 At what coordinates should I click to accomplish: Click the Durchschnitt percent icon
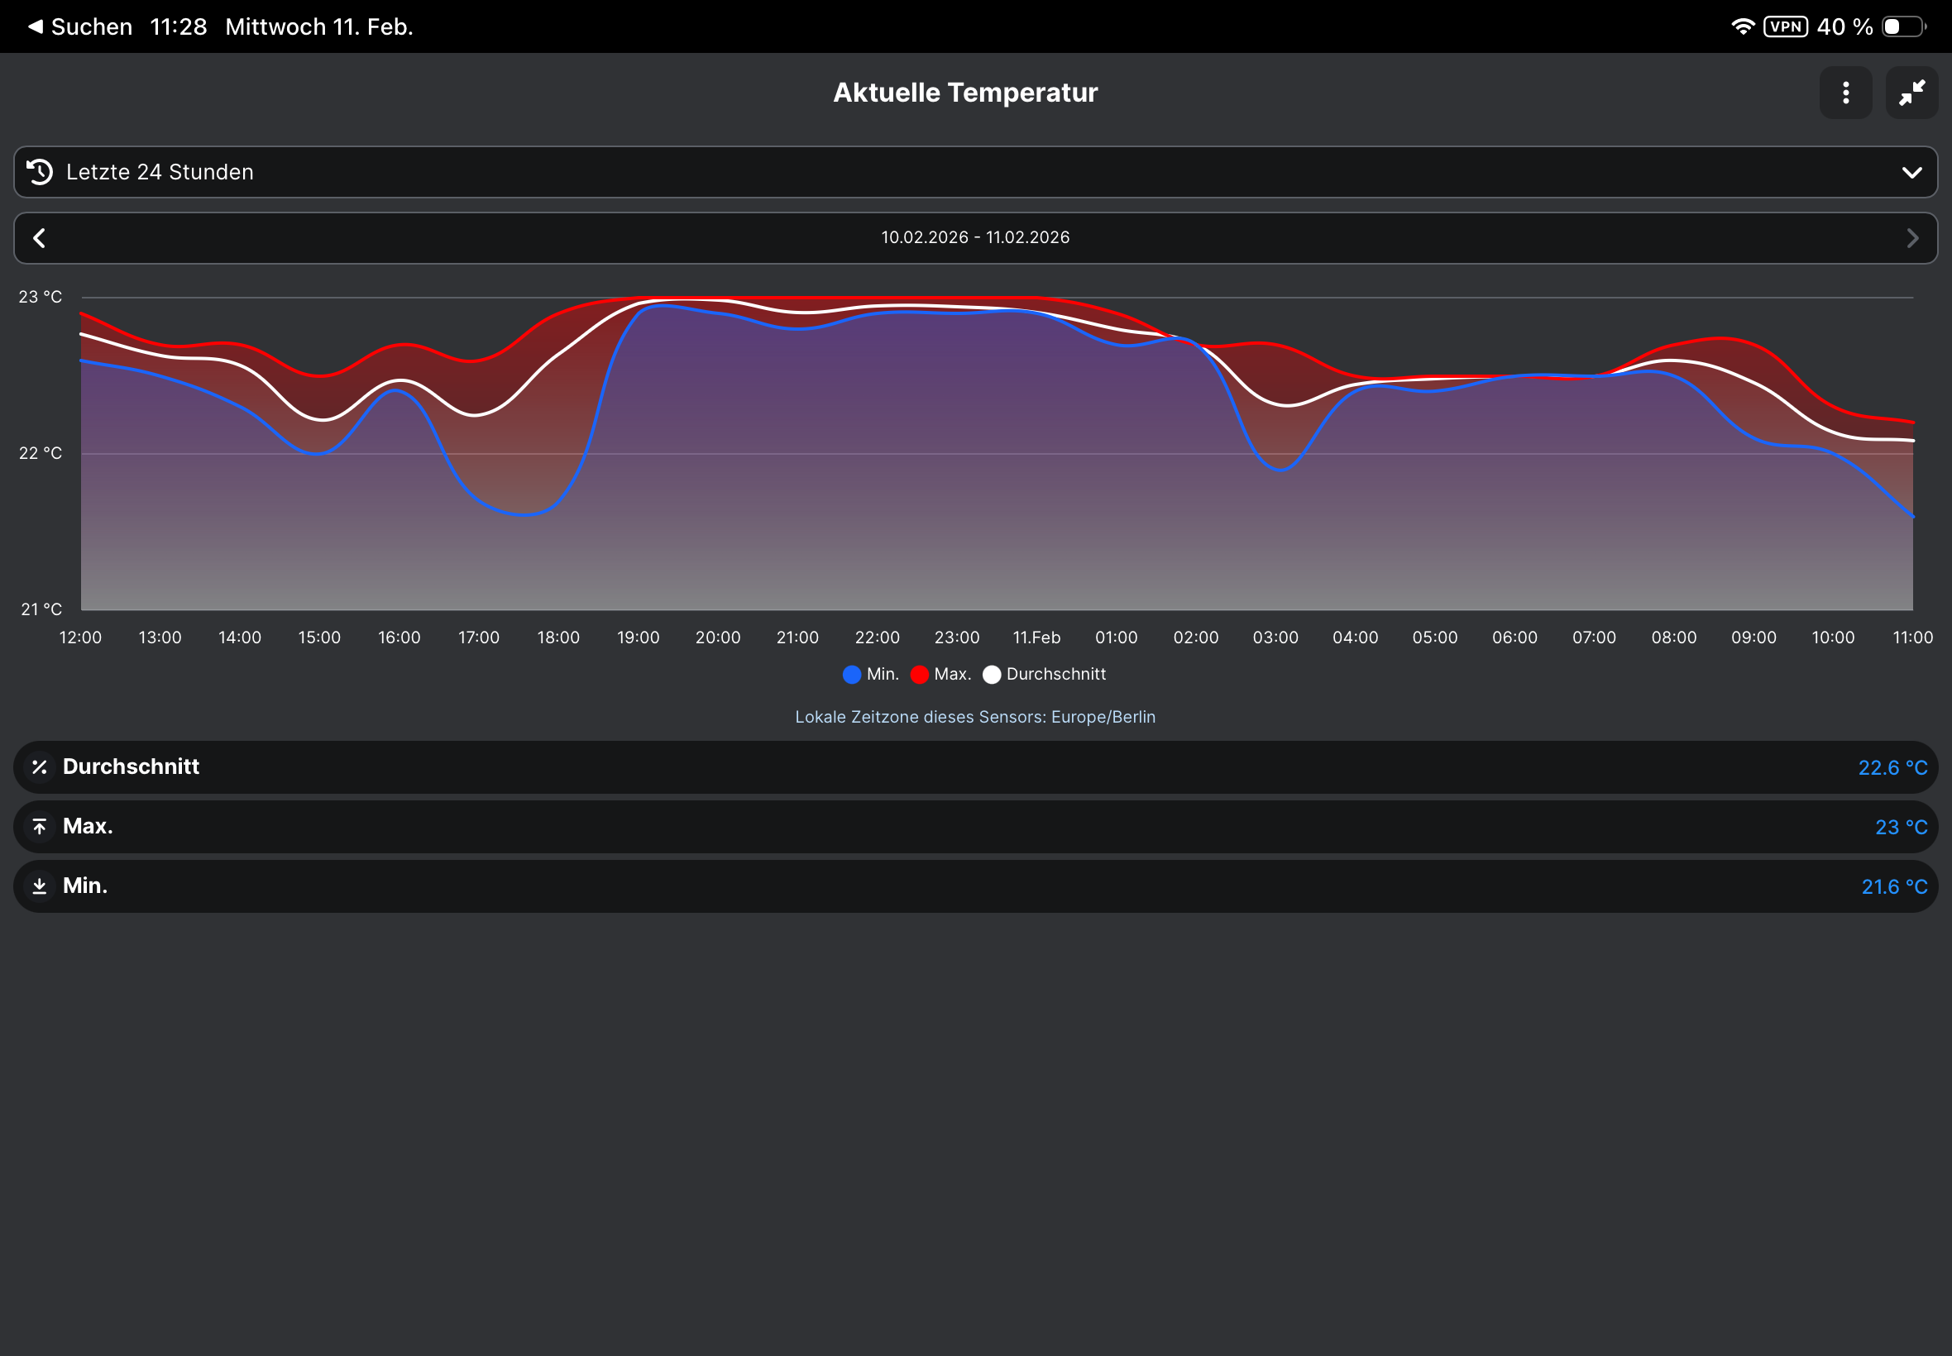coord(39,767)
